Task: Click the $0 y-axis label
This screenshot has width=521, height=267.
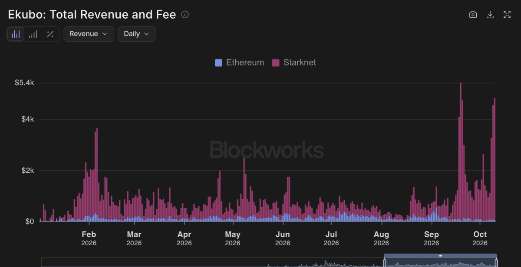Action: coord(30,221)
